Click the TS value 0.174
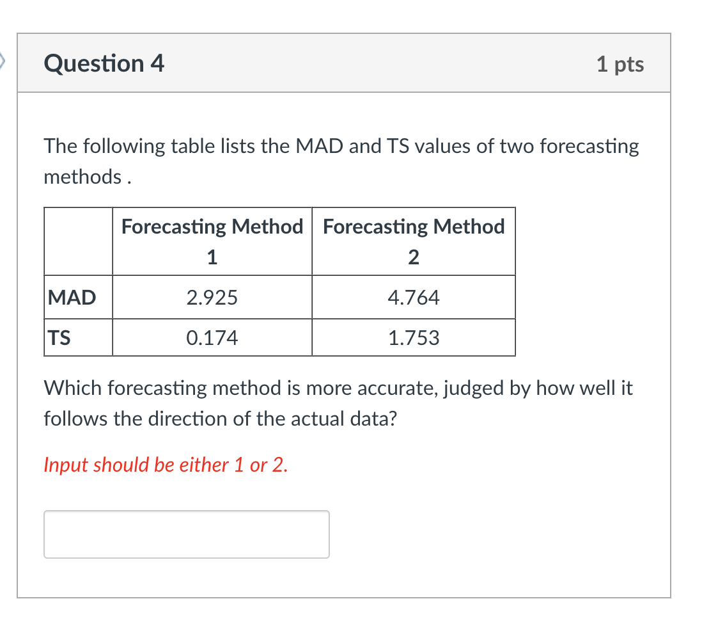 point(212,337)
